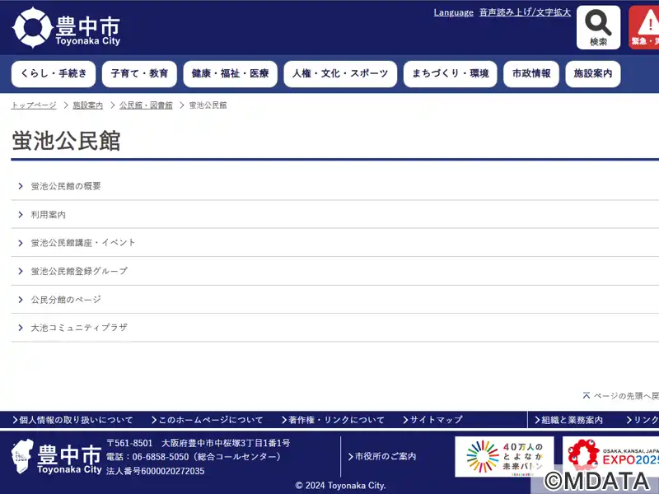Screen dimensions: 659x494
Task: Go to トップページ breadcrumb link
Action: click(x=34, y=105)
